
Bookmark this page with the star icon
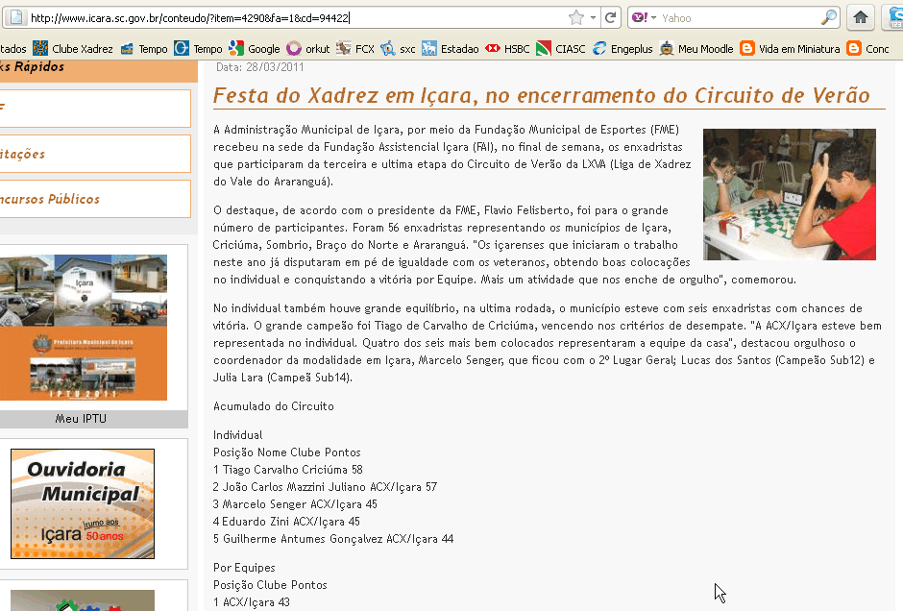tap(575, 18)
